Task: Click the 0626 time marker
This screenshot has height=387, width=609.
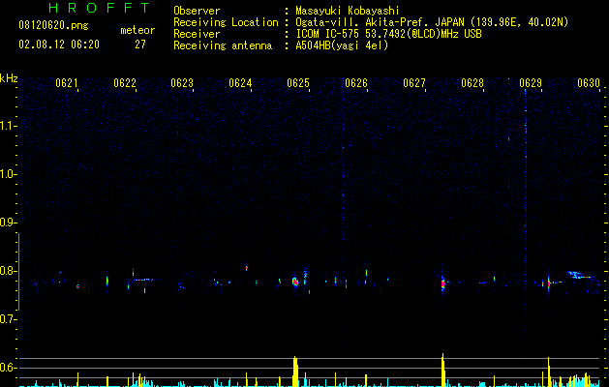Action: point(356,83)
